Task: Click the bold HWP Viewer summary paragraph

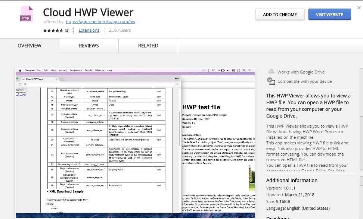Action: (308, 106)
